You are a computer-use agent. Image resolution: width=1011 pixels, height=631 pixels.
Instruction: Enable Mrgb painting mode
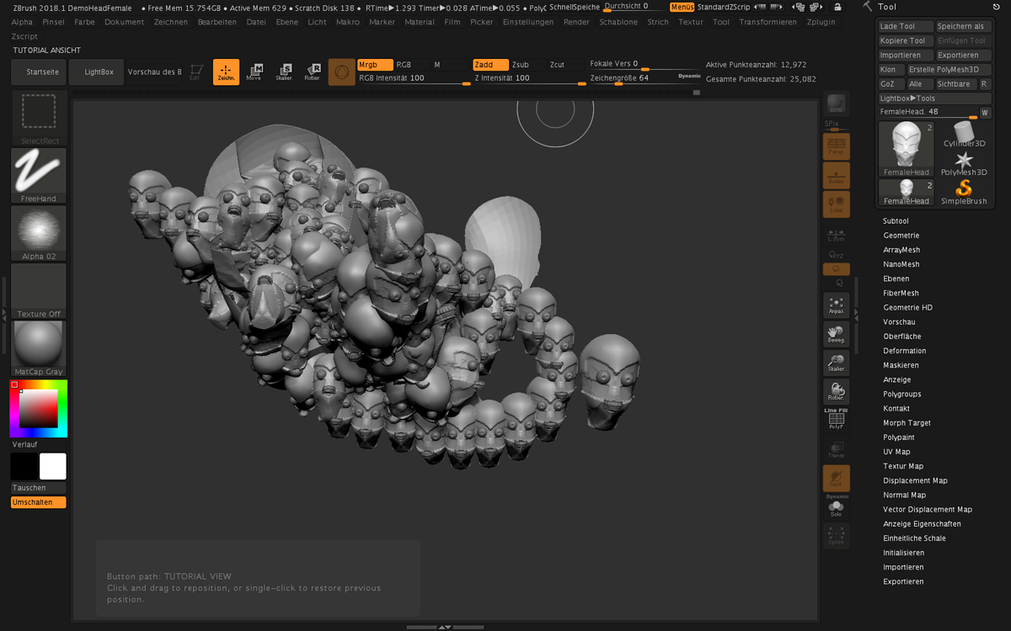(375, 65)
